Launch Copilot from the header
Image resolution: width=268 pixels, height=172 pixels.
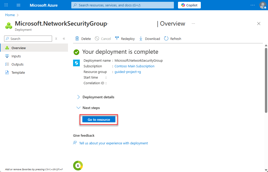(x=189, y=5)
